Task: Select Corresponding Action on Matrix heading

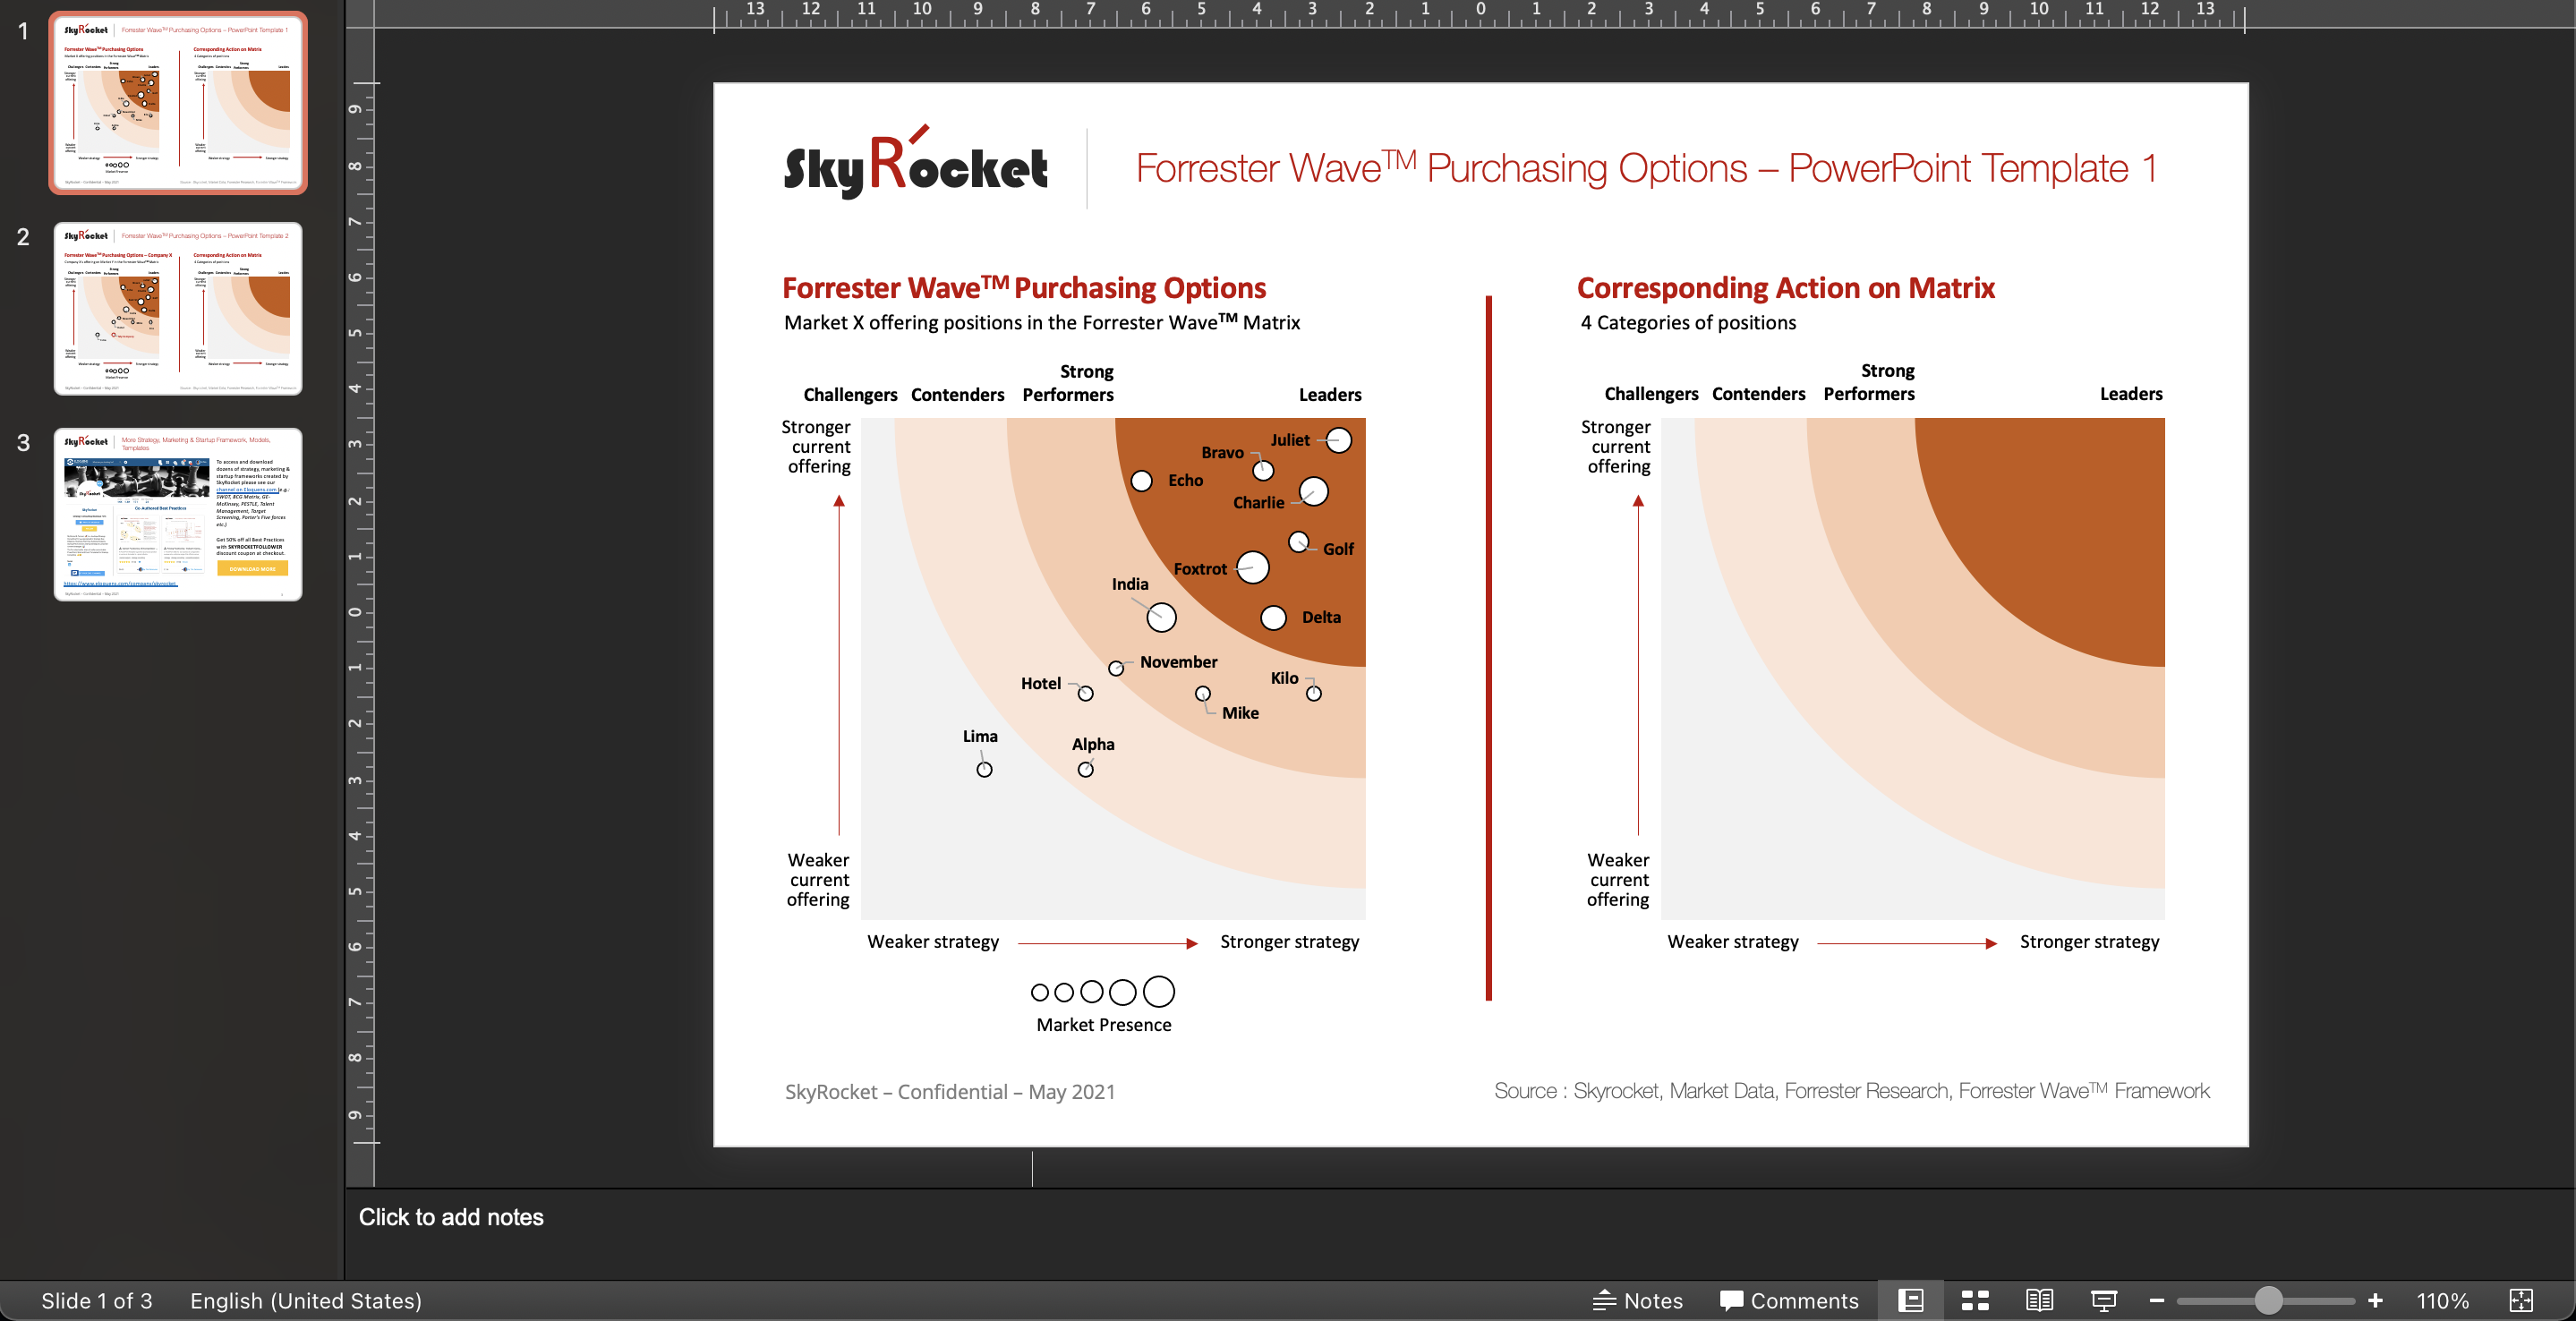Action: click(x=1785, y=288)
